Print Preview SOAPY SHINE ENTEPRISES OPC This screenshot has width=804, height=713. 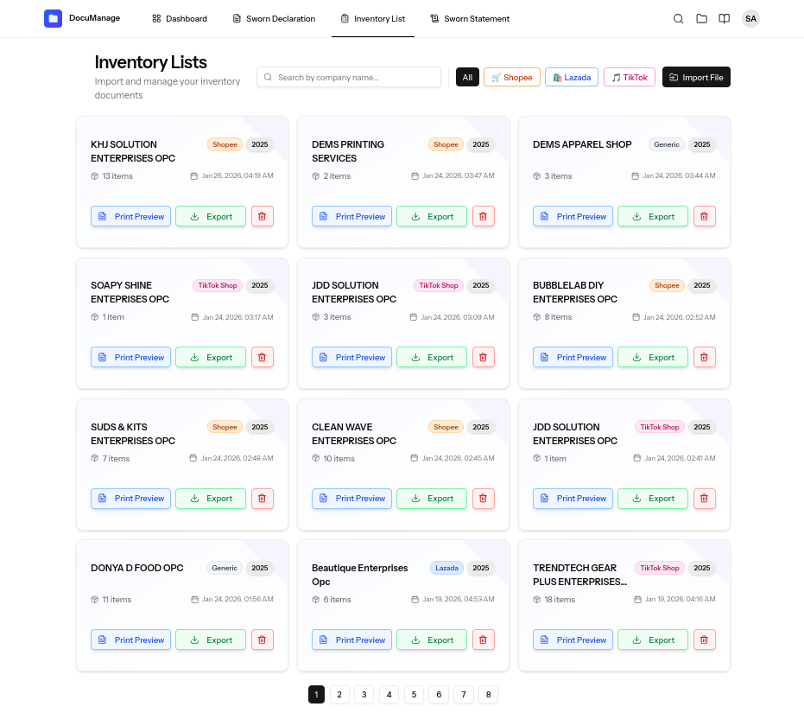tap(130, 357)
